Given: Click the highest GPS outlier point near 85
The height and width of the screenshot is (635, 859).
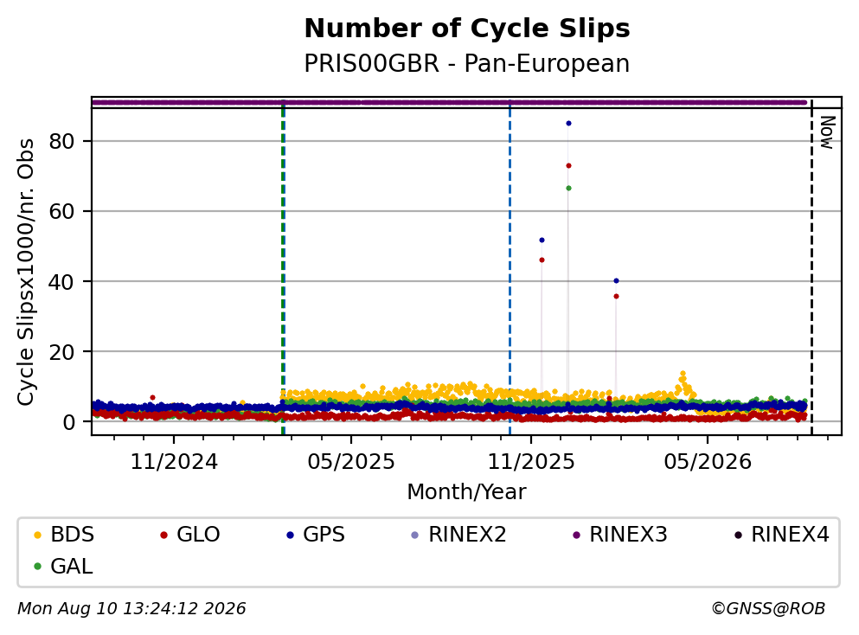Looking at the screenshot, I should pos(568,123).
